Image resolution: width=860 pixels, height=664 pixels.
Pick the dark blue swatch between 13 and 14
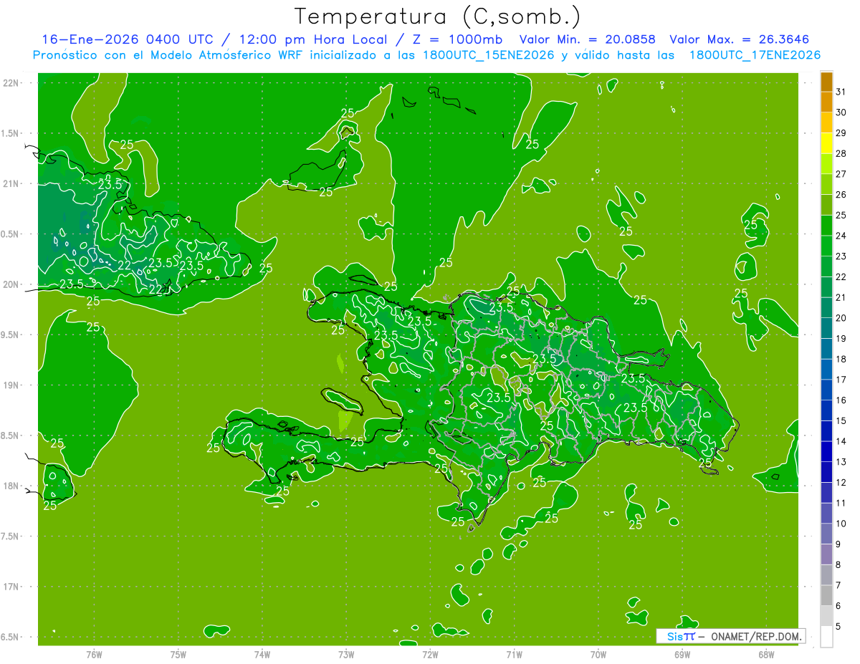[826, 451]
